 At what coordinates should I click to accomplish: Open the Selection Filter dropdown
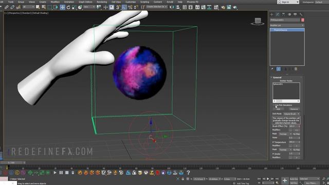tap(28, 7)
